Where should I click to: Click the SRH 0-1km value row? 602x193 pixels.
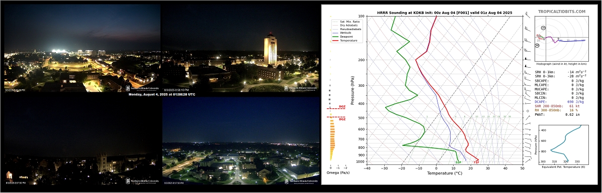(561, 72)
